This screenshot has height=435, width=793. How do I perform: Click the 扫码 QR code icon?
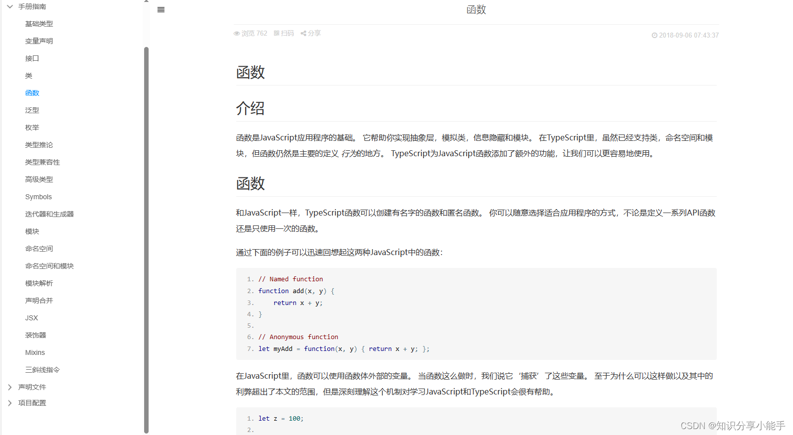276,33
